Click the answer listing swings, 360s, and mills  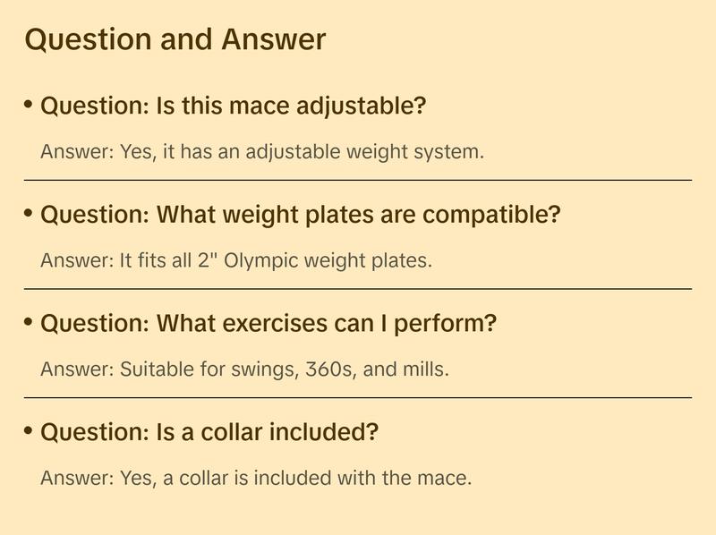(x=244, y=369)
